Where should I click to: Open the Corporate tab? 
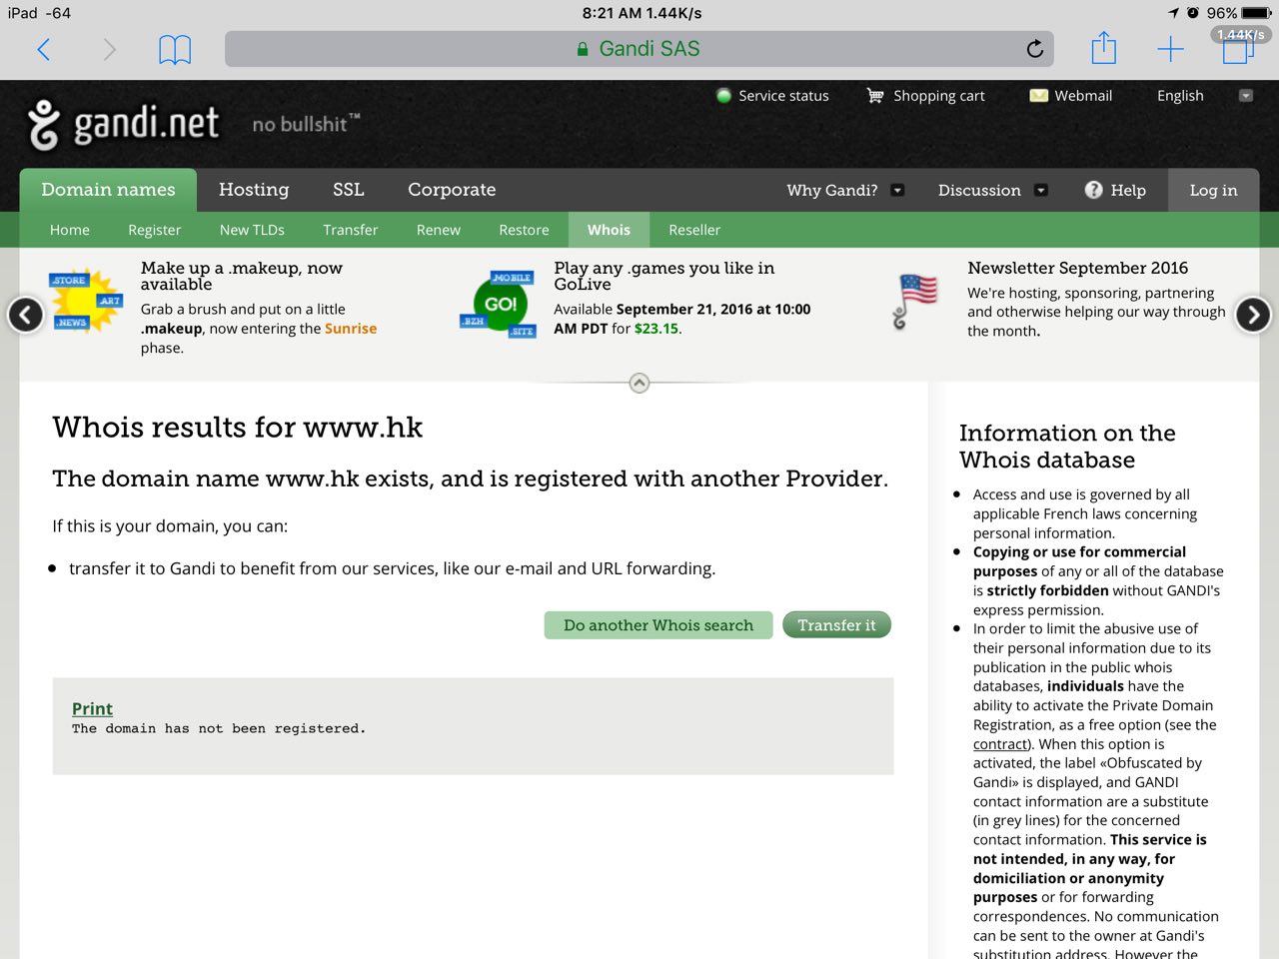click(x=452, y=190)
